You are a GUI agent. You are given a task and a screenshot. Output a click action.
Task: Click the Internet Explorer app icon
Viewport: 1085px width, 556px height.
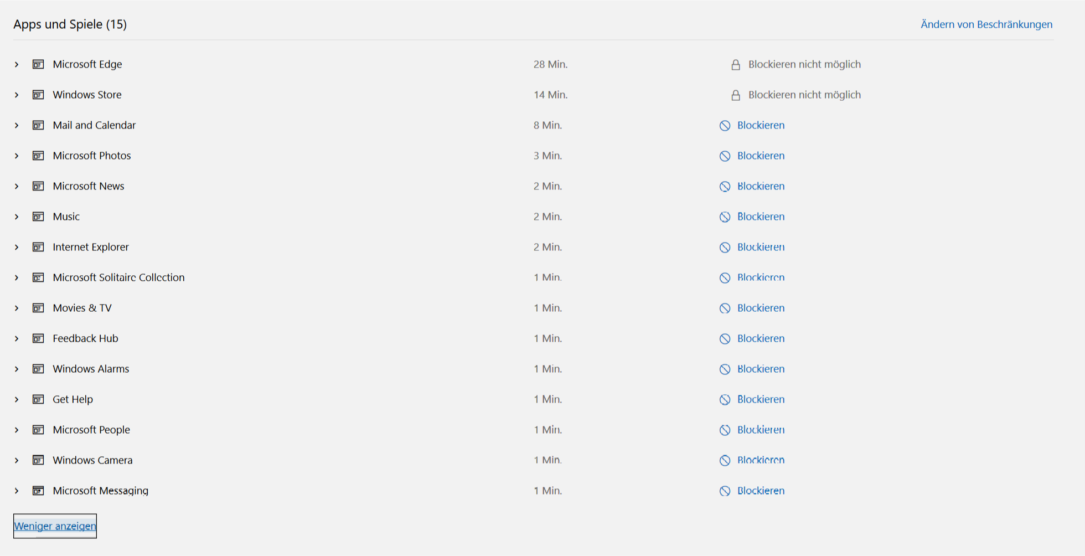[38, 247]
